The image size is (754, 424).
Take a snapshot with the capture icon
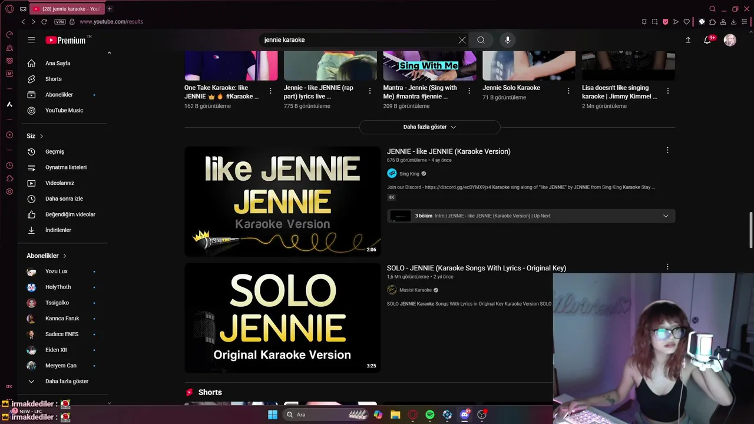coord(654,22)
